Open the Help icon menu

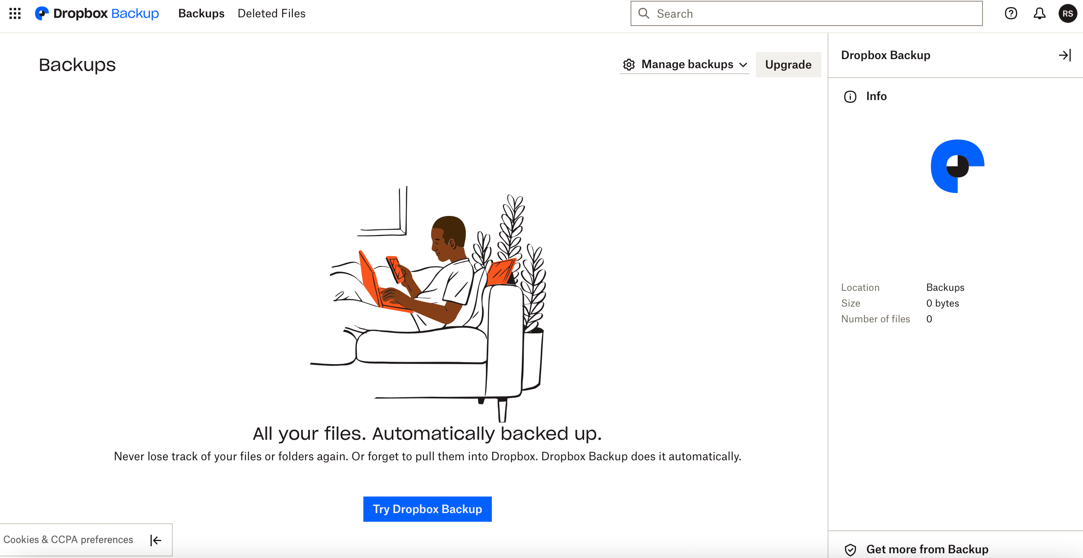tap(1011, 13)
